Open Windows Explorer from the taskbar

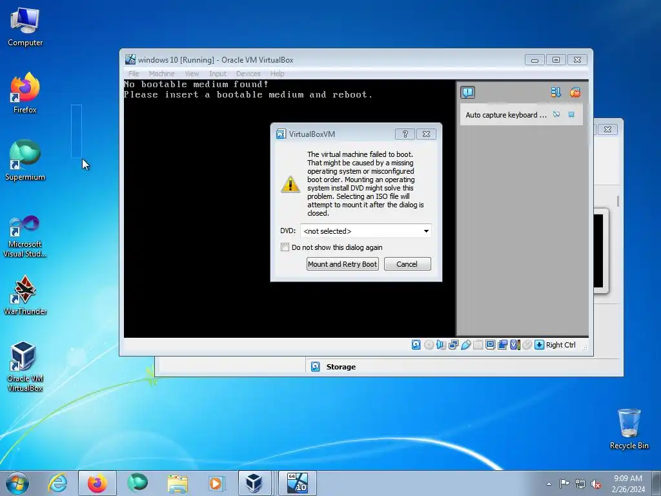(178, 483)
